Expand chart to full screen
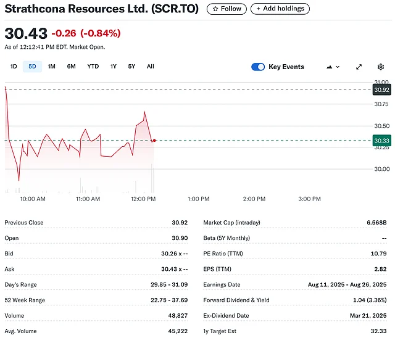This screenshot has height=343, width=395. tap(359, 67)
